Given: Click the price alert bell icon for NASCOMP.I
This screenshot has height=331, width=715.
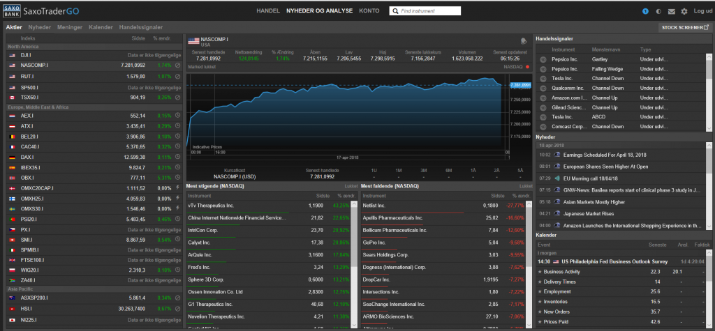Looking at the screenshot, I should click(x=524, y=41).
